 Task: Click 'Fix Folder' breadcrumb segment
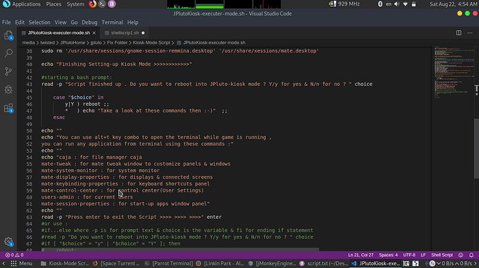tap(117, 43)
